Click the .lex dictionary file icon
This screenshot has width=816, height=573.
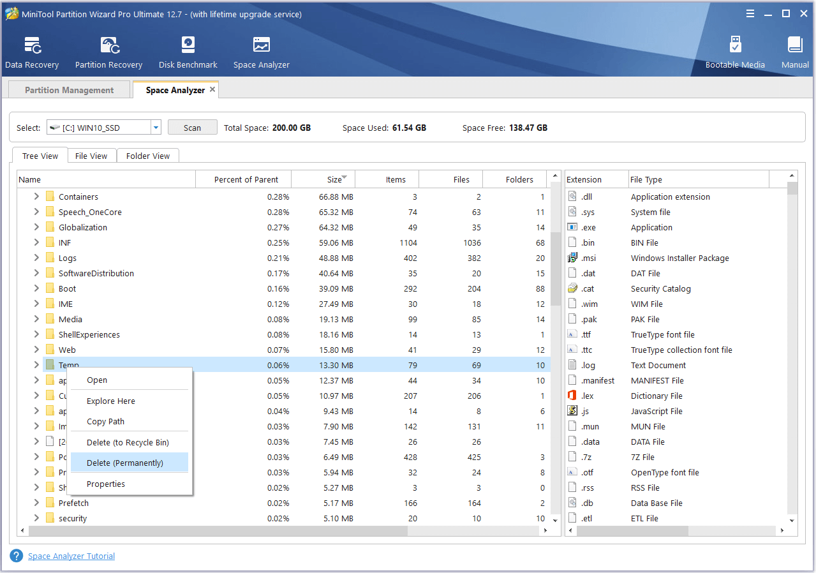click(572, 396)
